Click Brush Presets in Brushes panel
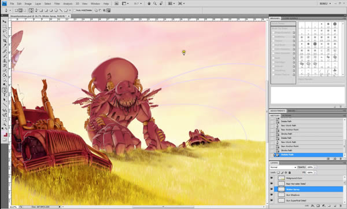 283,24
